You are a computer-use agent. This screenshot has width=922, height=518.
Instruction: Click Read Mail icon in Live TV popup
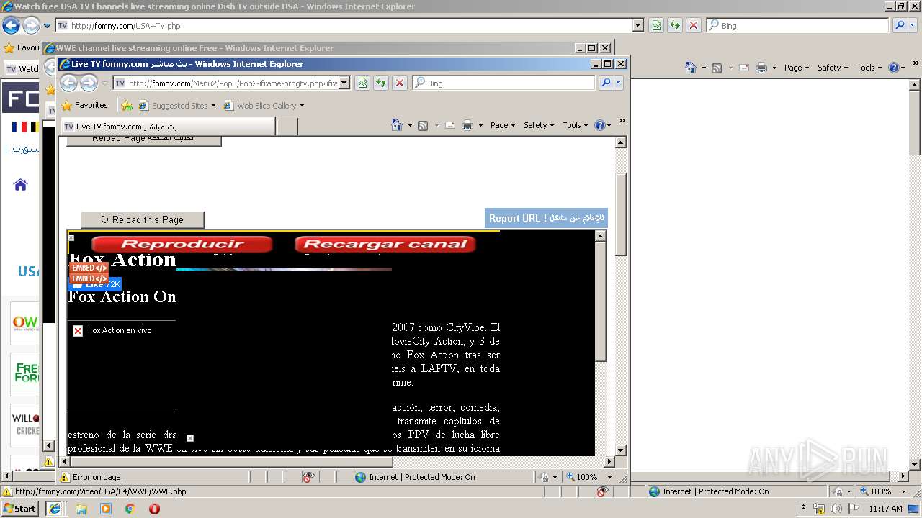click(x=450, y=125)
